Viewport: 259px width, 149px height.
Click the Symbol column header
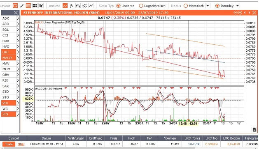(13, 138)
